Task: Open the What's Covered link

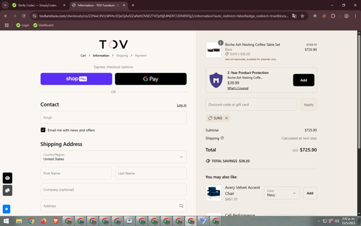Action: 238,88
